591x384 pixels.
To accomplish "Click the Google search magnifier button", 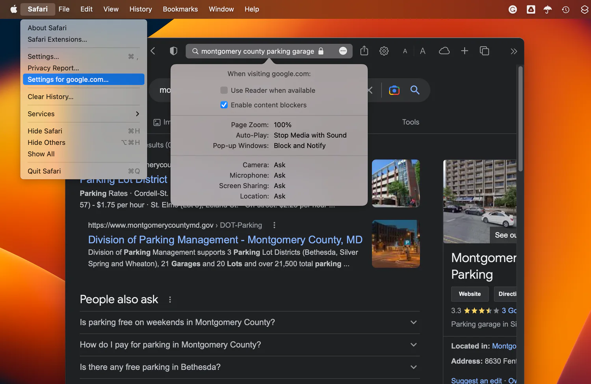I will click(415, 90).
